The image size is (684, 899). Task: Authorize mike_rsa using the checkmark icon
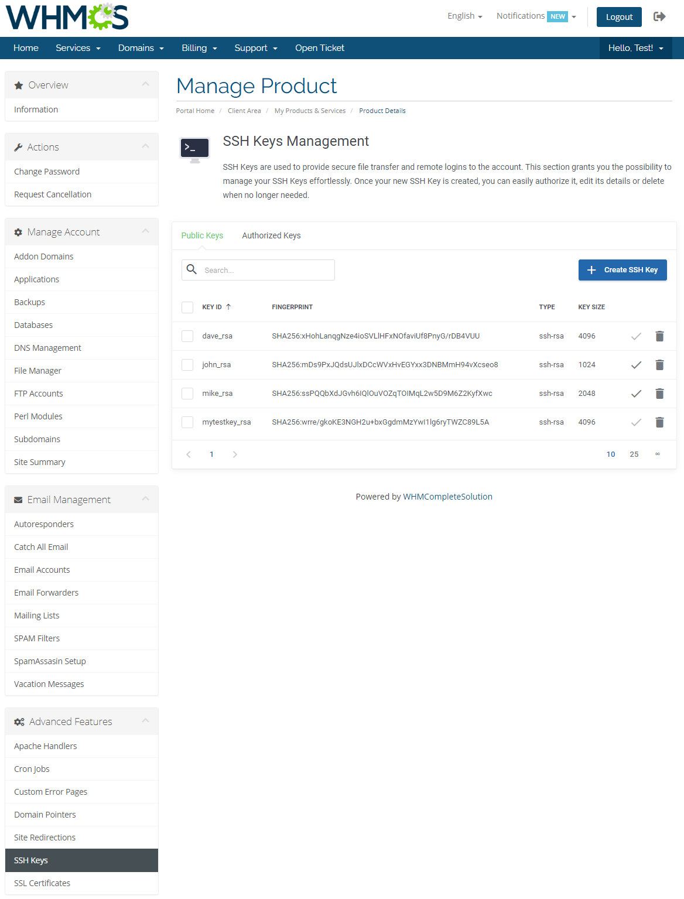point(636,394)
